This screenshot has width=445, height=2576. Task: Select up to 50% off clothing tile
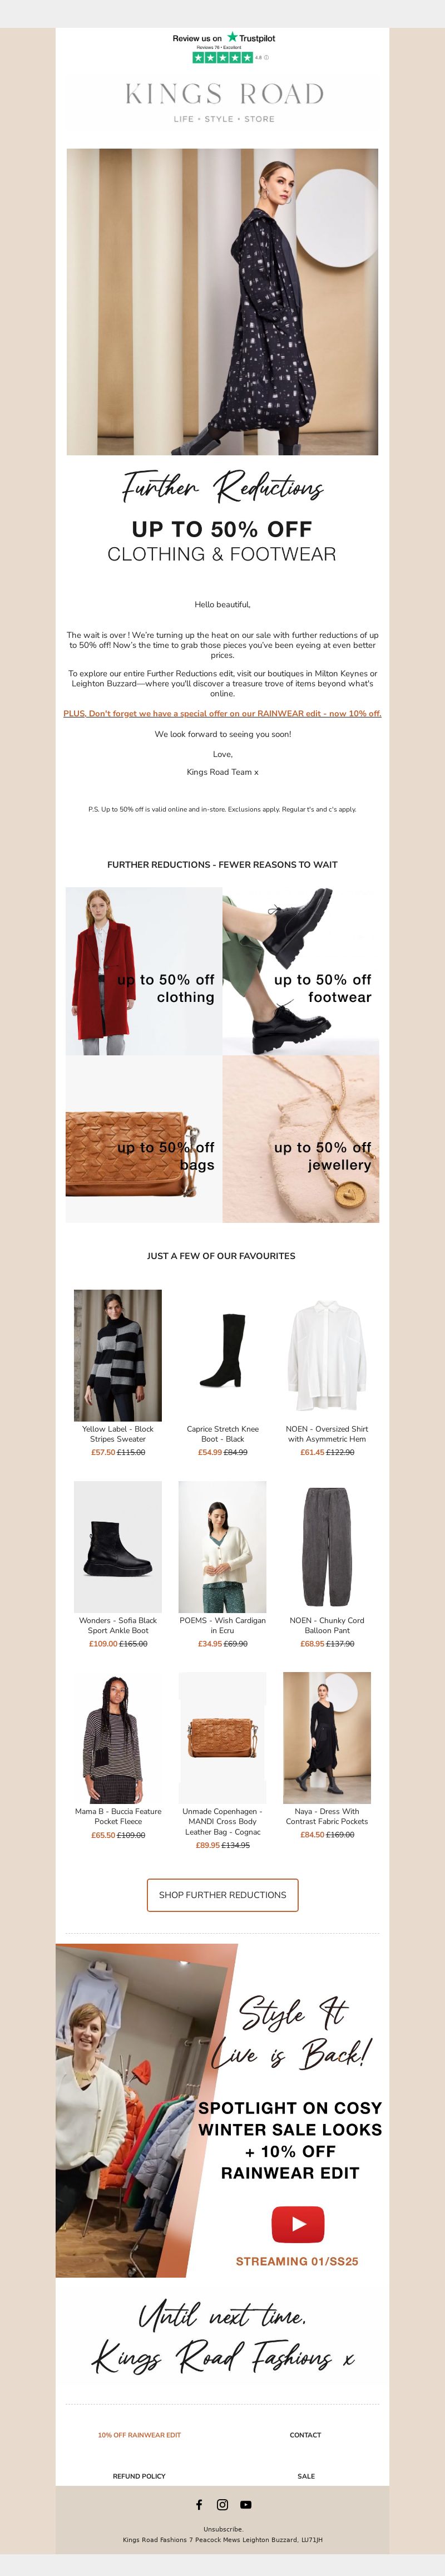144,971
